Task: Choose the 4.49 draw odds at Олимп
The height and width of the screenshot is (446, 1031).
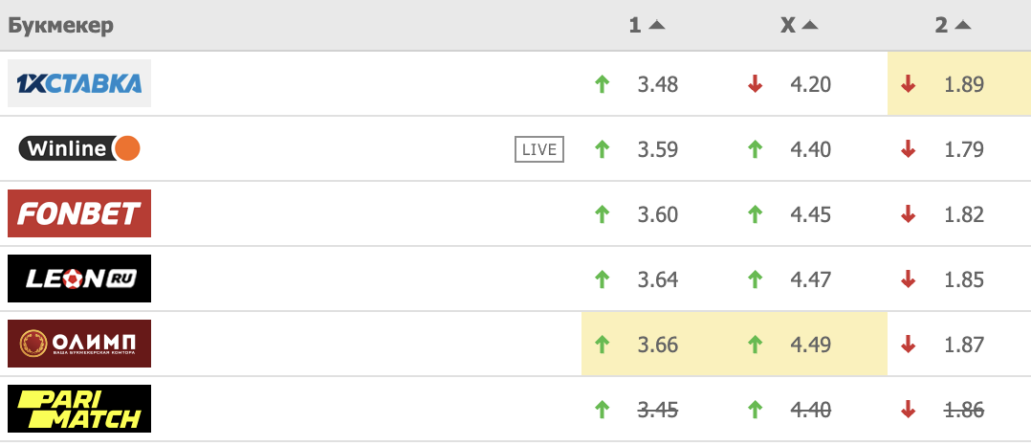Action: coord(810,345)
